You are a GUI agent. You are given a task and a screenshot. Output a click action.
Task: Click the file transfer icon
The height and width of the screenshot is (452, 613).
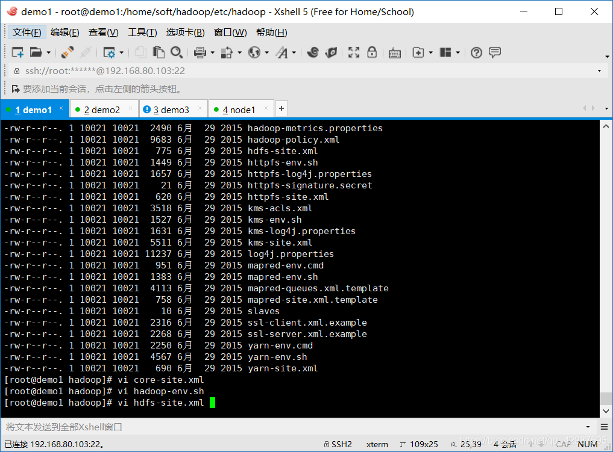(x=227, y=52)
